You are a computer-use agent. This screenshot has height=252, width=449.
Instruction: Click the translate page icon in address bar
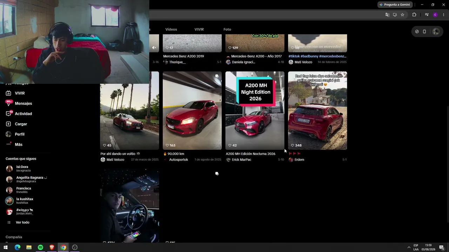[x=387, y=15]
